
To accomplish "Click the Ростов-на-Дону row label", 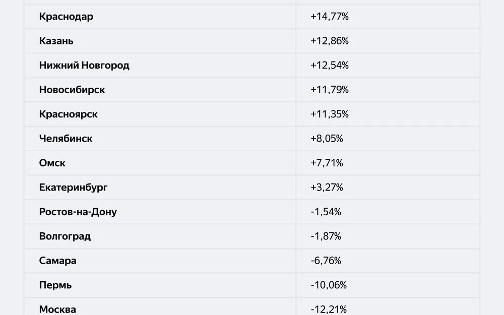I will click(78, 212).
